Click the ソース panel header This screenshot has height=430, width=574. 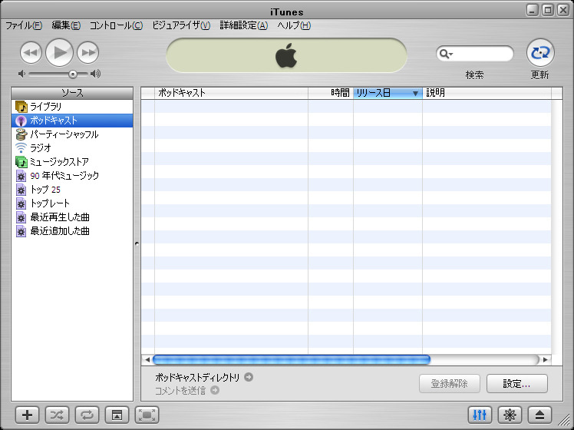72,93
